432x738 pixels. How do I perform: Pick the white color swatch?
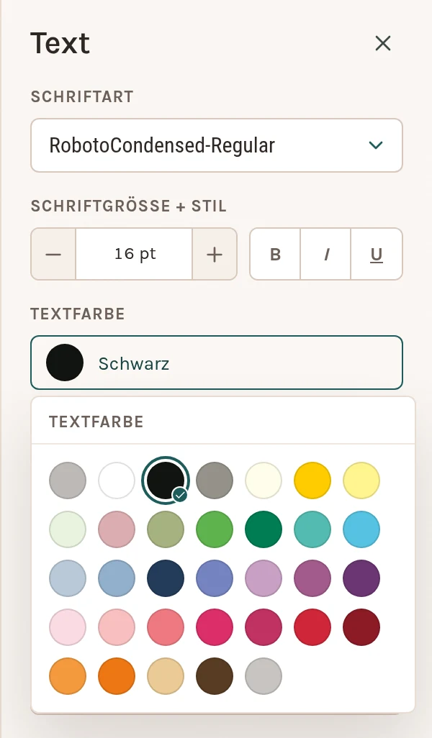tap(117, 480)
